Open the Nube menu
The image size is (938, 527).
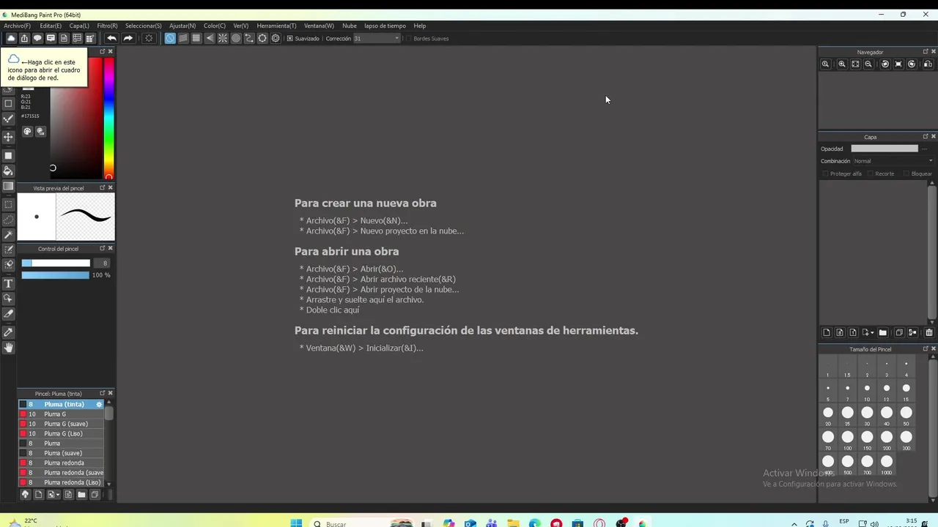pyautogui.click(x=350, y=26)
